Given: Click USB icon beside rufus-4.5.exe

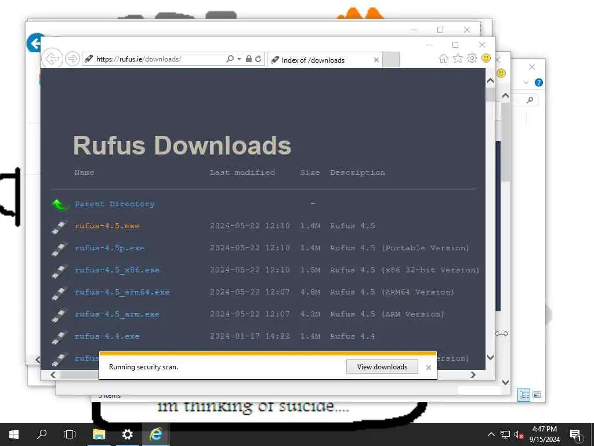Looking at the screenshot, I should (60, 227).
